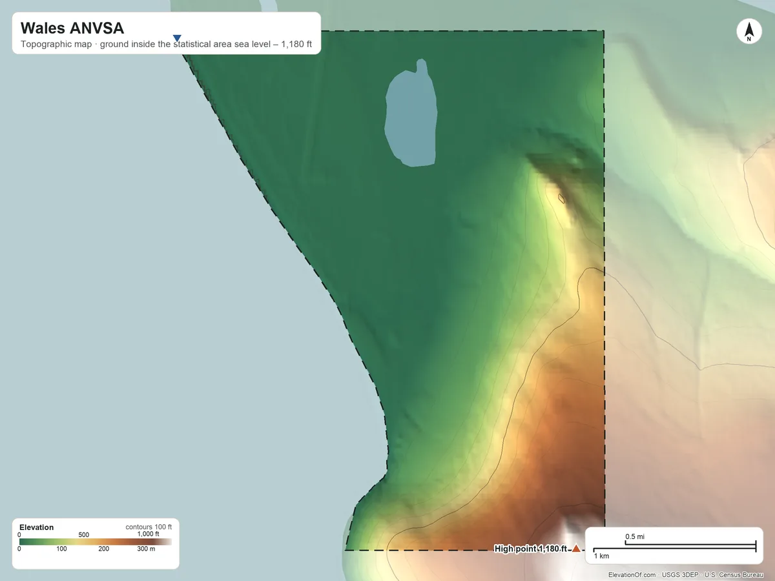Viewport: 775px width, 581px height.
Task: Click the 'USGS 3DEP' attribution text
Action: [680, 575]
